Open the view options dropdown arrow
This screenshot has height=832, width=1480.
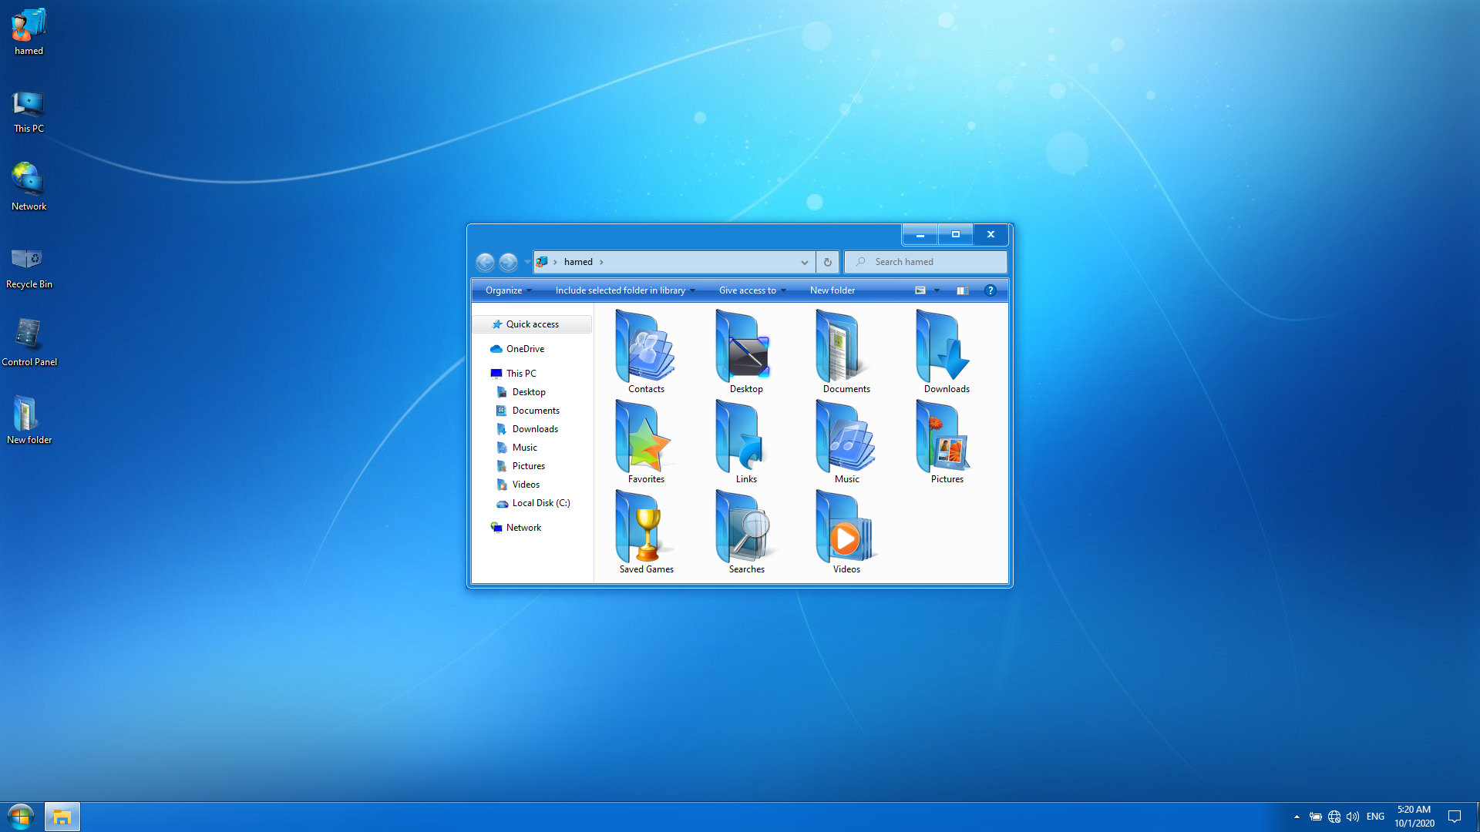(937, 290)
